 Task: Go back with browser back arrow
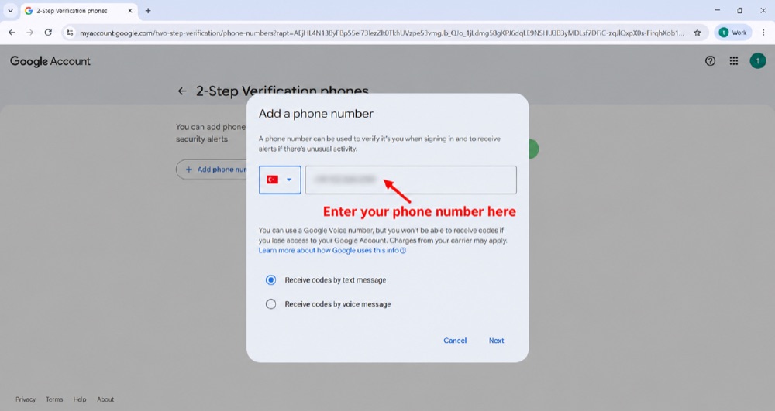click(x=12, y=33)
